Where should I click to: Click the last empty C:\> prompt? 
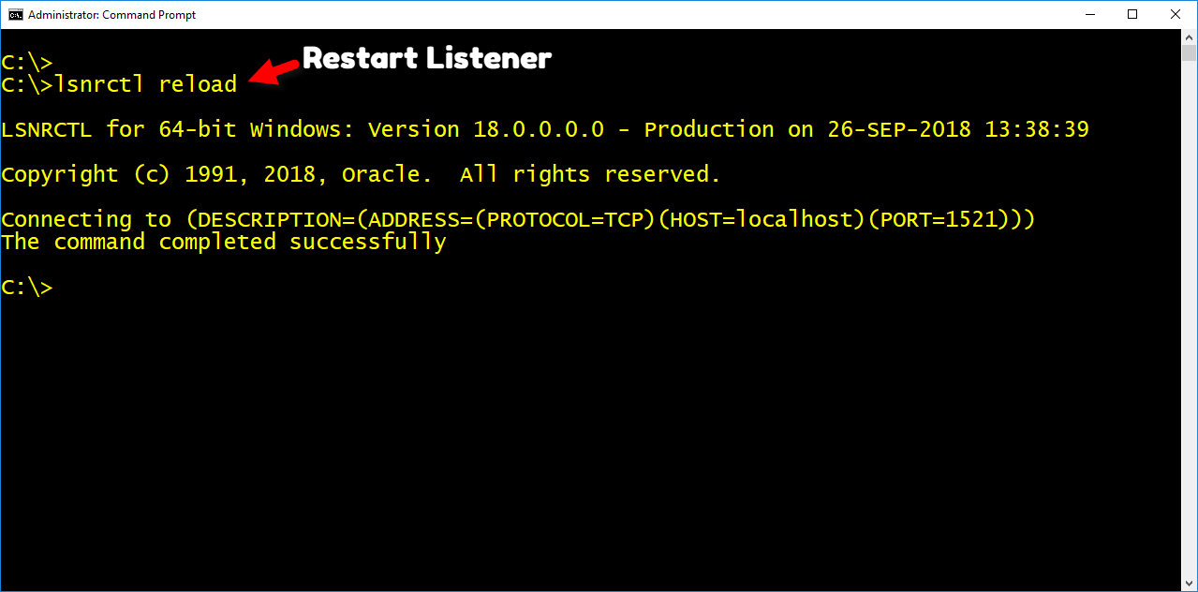[x=27, y=288]
